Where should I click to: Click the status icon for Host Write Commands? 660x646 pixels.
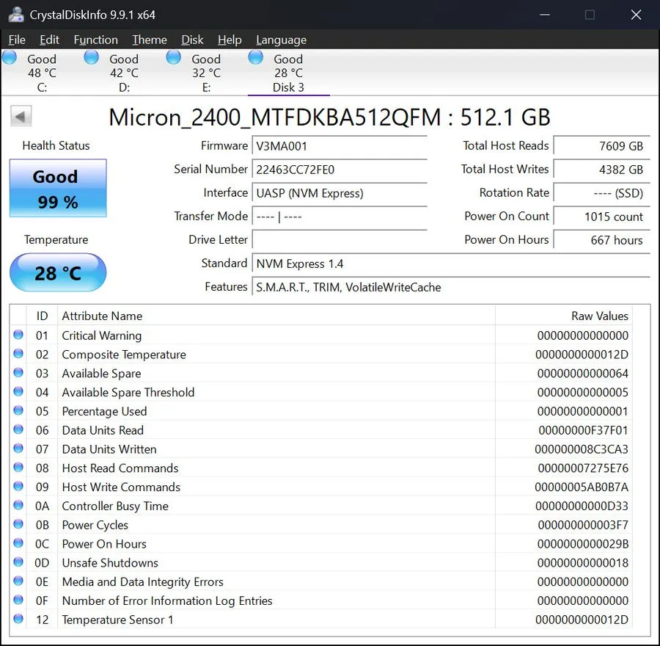point(18,486)
